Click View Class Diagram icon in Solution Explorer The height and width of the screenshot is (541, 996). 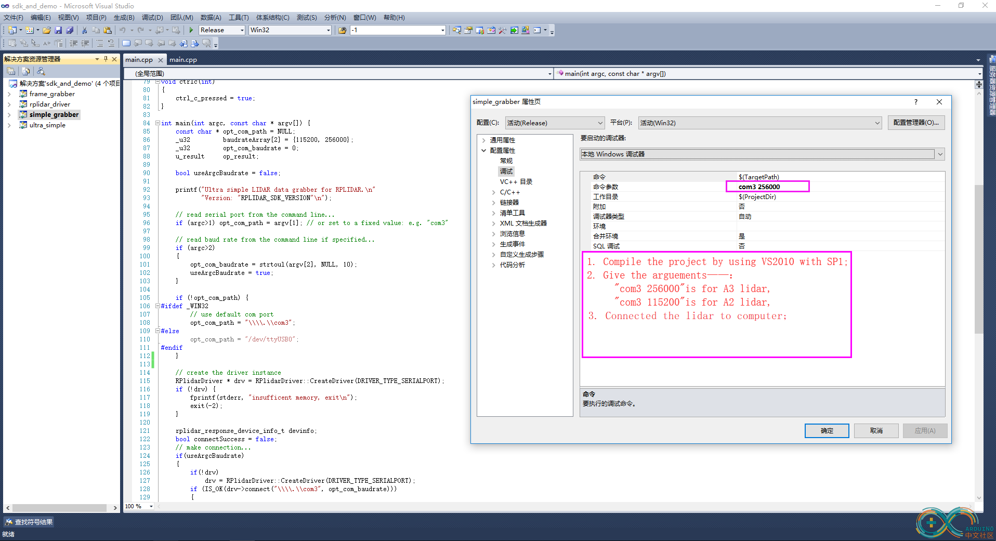pyautogui.click(x=41, y=71)
